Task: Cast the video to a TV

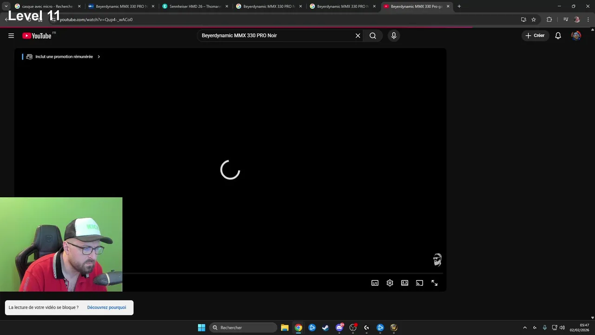Action: [x=420, y=283]
